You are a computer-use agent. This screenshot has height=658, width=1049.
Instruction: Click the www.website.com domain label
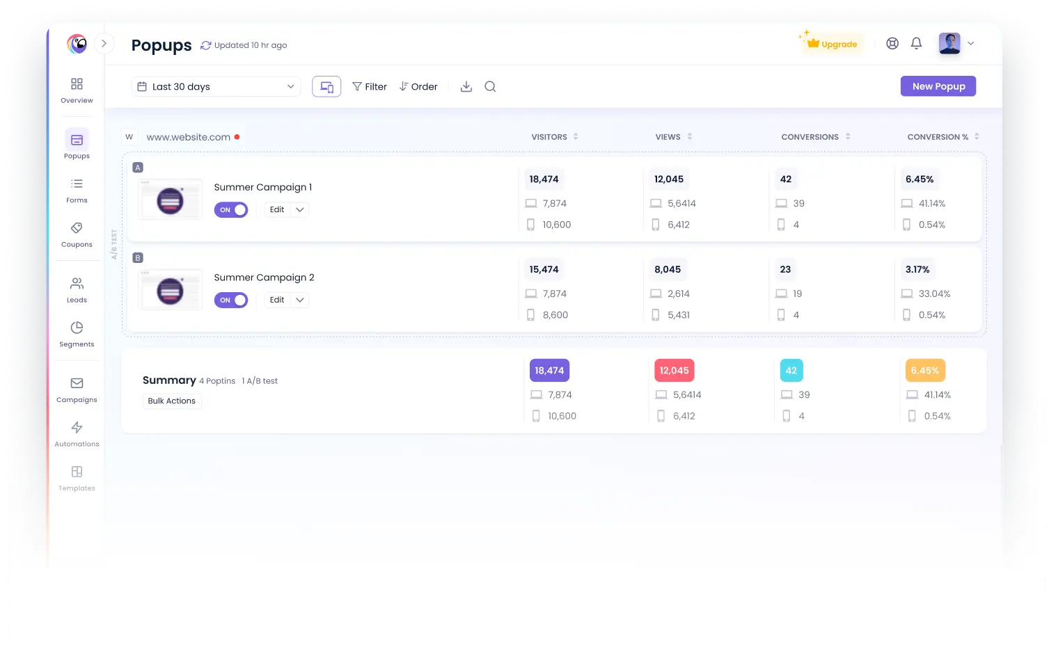click(189, 137)
